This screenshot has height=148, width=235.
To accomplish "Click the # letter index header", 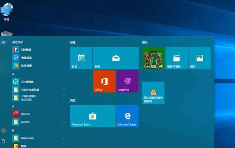I will point(13,74).
